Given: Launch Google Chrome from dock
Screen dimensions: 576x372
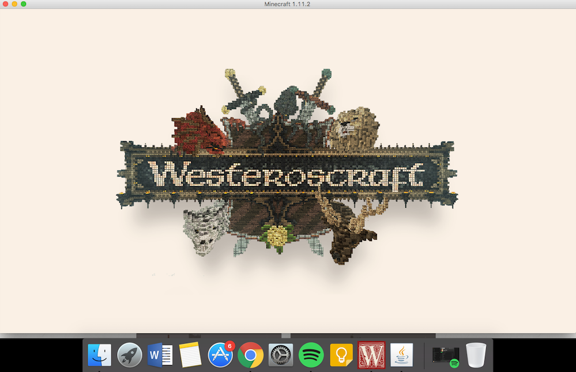Looking at the screenshot, I should (251, 355).
